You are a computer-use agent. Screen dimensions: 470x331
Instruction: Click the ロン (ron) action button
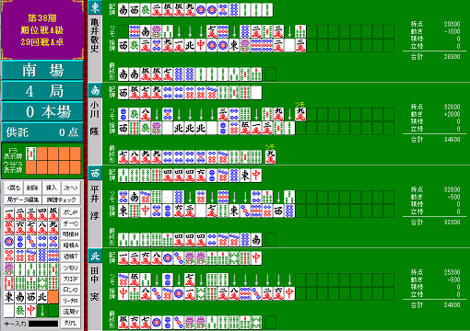pos(71,290)
